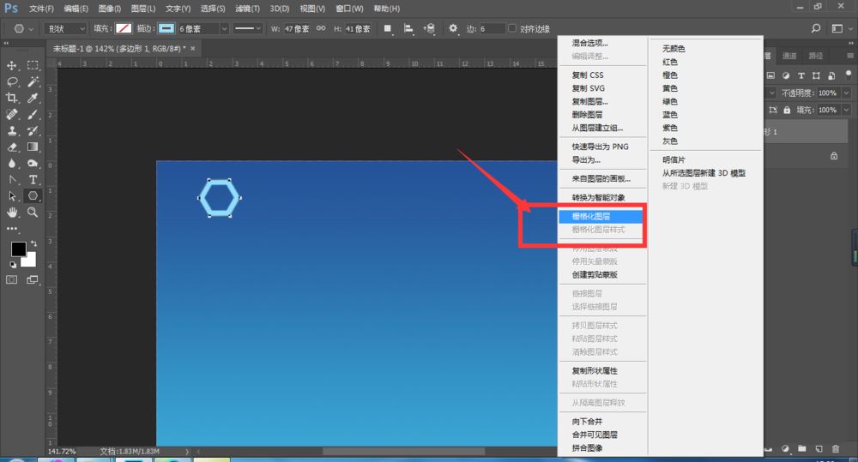This screenshot has height=462, width=858.
Task: Open the 填充 100% dropdown arrow in layers
Action: 846,110
